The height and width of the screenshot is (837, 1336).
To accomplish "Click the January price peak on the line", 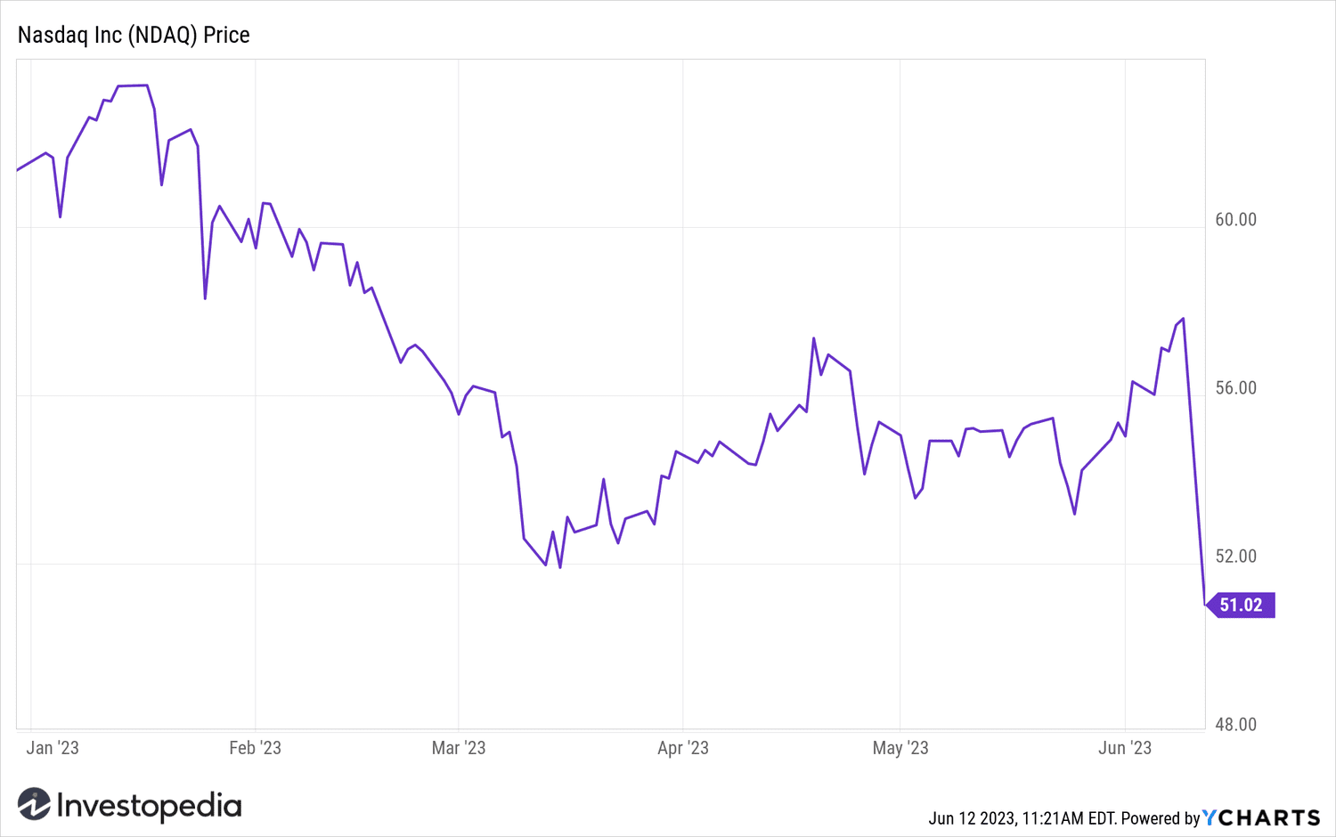I will [133, 85].
